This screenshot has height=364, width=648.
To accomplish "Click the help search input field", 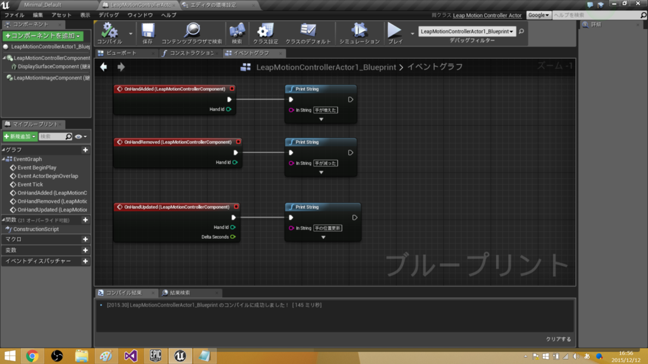I will (595, 15).
